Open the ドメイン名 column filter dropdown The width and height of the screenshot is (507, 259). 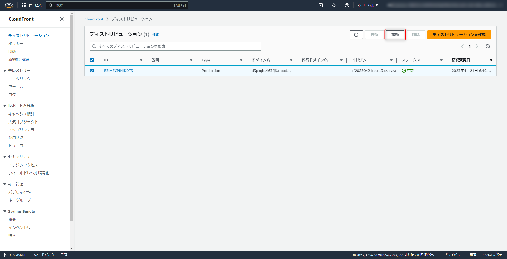coord(291,60)
